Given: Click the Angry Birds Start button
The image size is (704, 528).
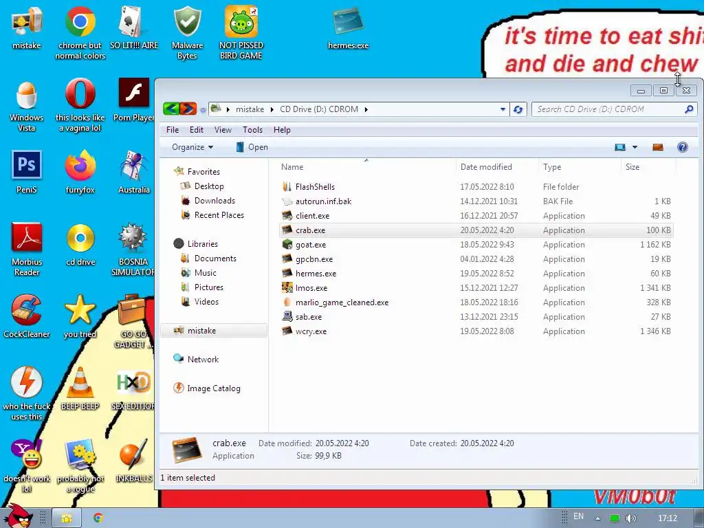Looking at the screenshot, I should [17, 516].
